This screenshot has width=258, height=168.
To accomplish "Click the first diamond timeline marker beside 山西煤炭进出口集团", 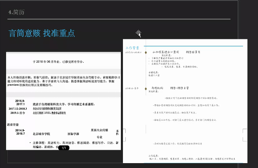I will [x=146, y=52].
